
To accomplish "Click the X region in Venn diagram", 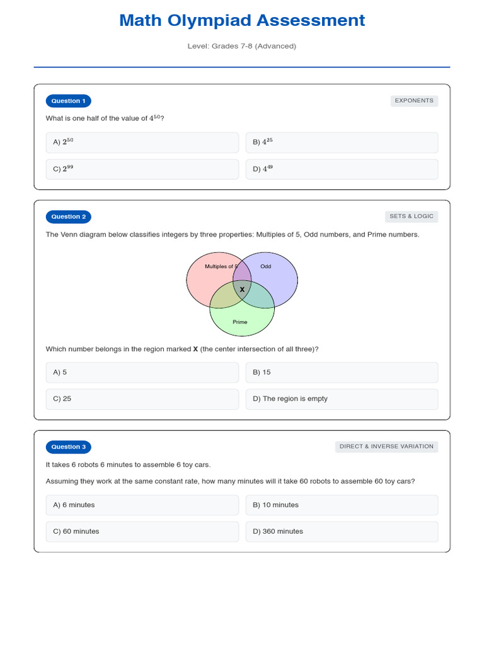I will point(242,290).
